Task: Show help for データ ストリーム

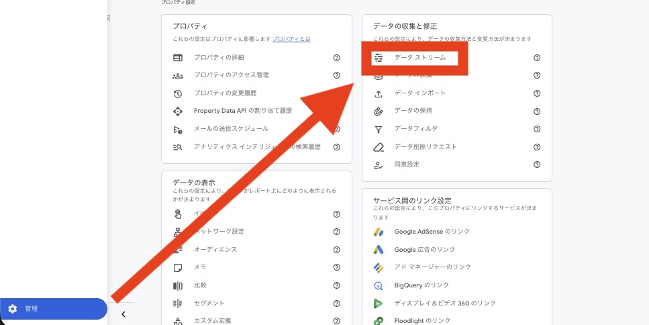Action: [537, 58]
